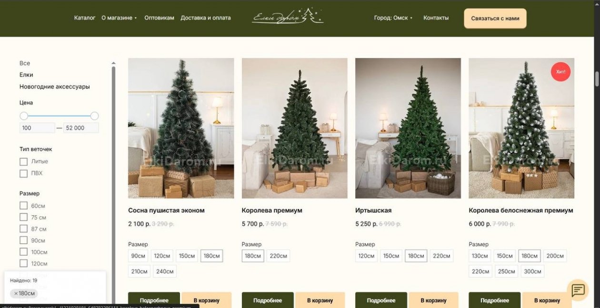Image resolution: width=600 pixels, height=308 pixels.
Task: Open the Иртышская tree image
Action: [408, 128]
